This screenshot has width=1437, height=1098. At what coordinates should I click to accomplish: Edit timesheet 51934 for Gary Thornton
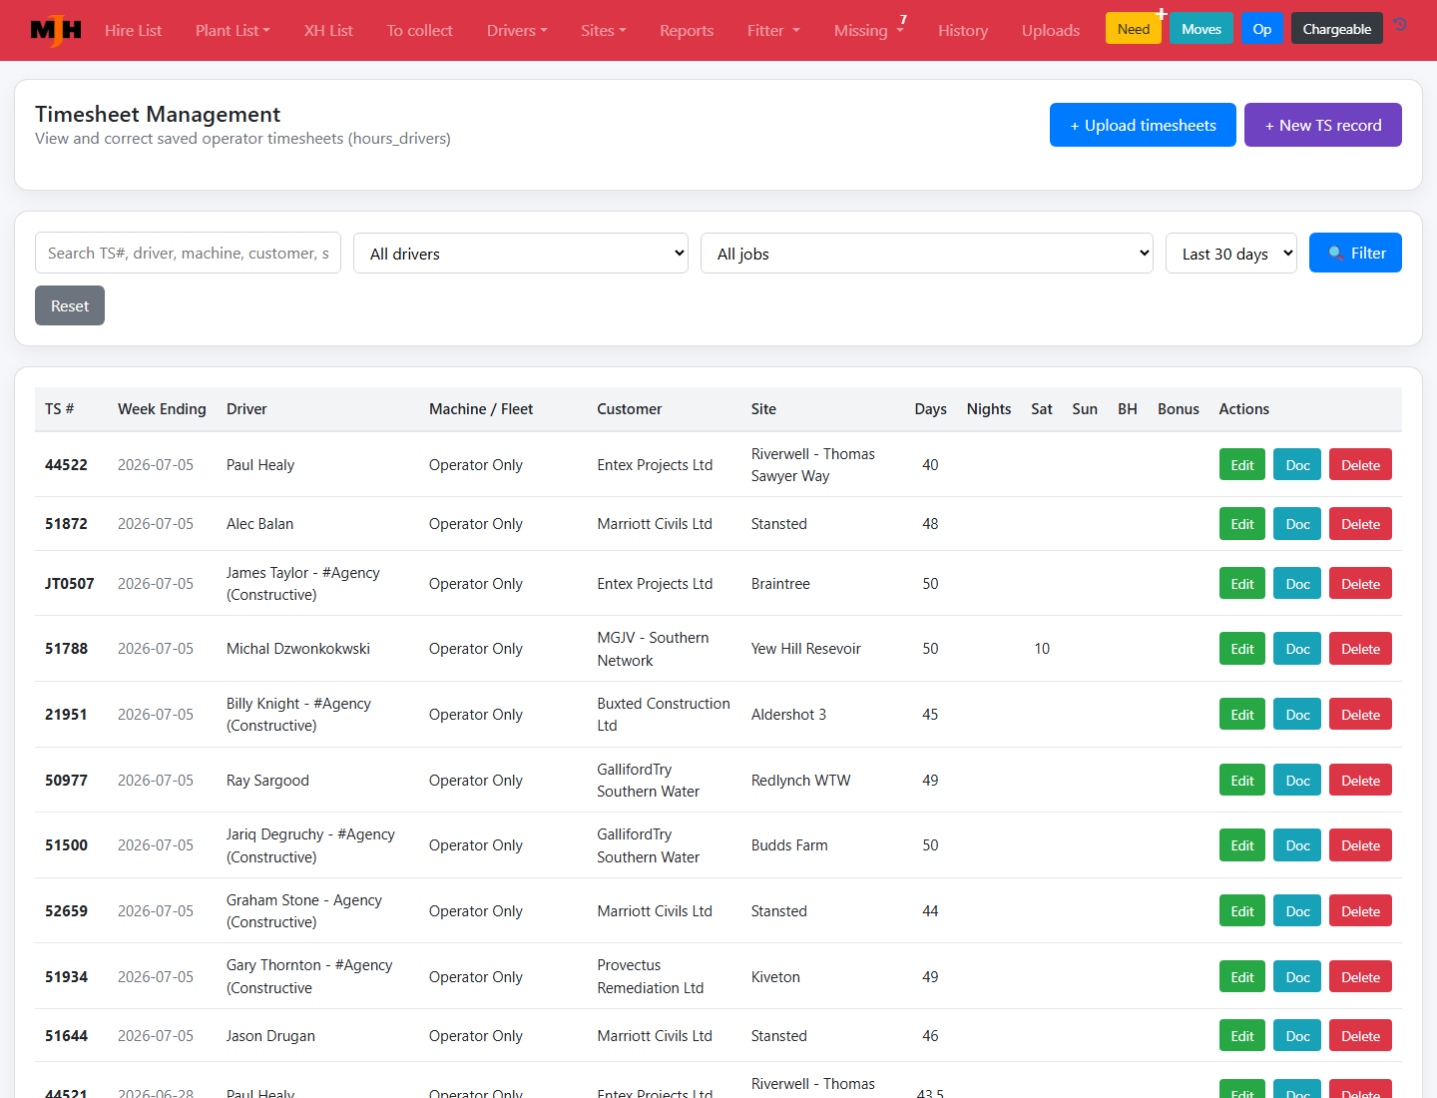pos(1242,977)
